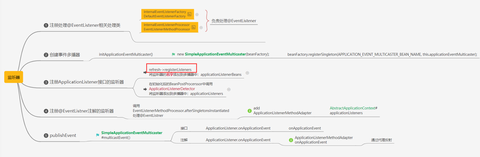This screenshot has width=480, height=157.
Task: Select the internalEventListenerProcessor EventListenerMethodProcessor node
Action: click(170, 27)
